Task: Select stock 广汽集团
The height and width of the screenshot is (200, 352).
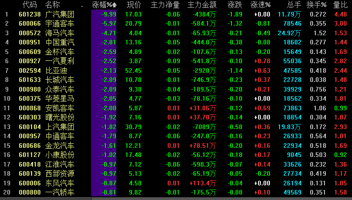Action: tap(60, 14)
